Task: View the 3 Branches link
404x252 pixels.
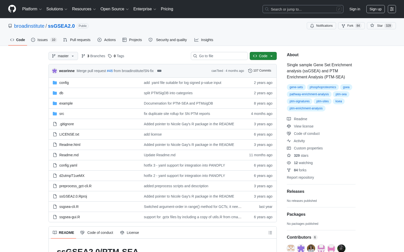Action: point(93,56)
